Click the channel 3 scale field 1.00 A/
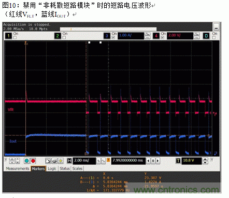This screenshot has width=229, height=198. [131, 36]
